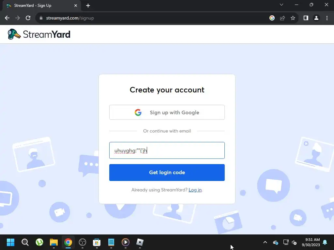Click the Chrome icon in the taskbar

pos(68,242)
